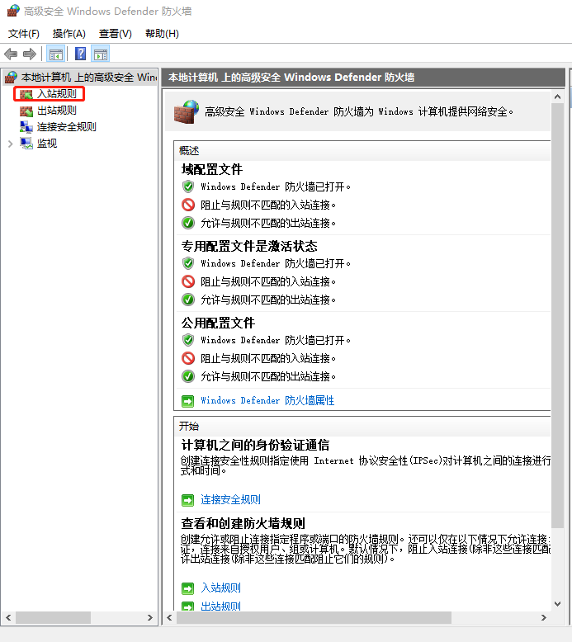Click green arrow icon beside 出站规则 link

coord(187,606)
